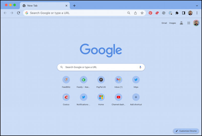Open Chrome three-dot menu

click(197, 13)
